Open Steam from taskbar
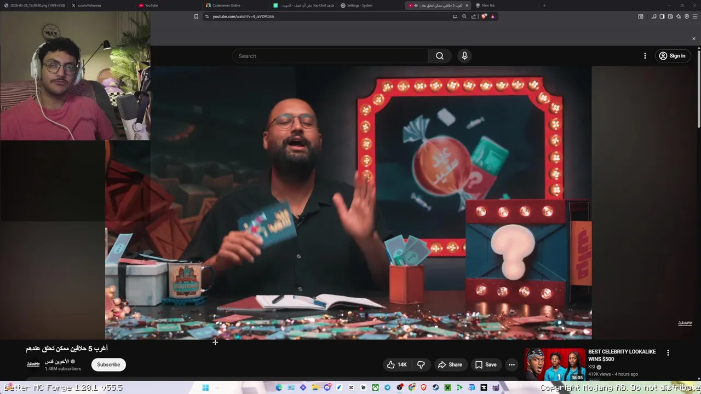The image size is (701, 394). pos(435,388)
